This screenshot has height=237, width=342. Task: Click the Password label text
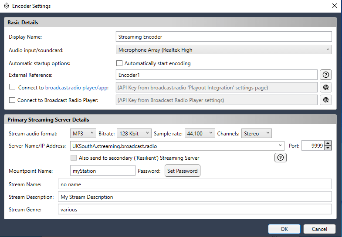[149, 171]
